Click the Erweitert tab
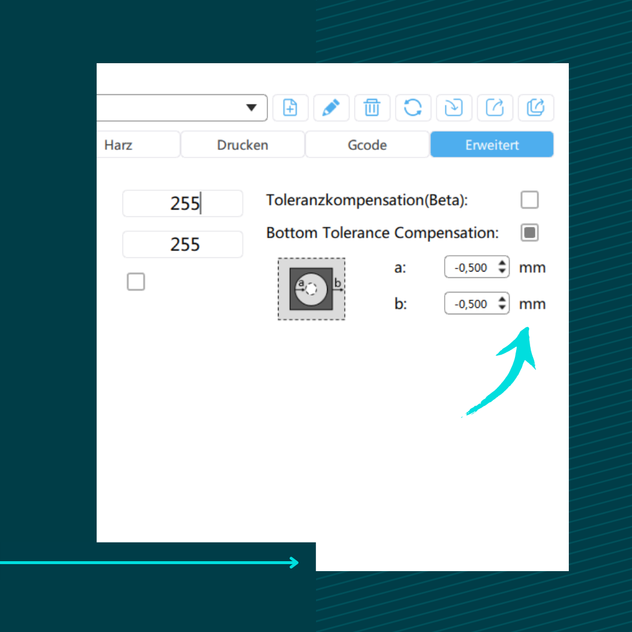The image size is (632, 632). pyautogui.click(x=492, y=145)
